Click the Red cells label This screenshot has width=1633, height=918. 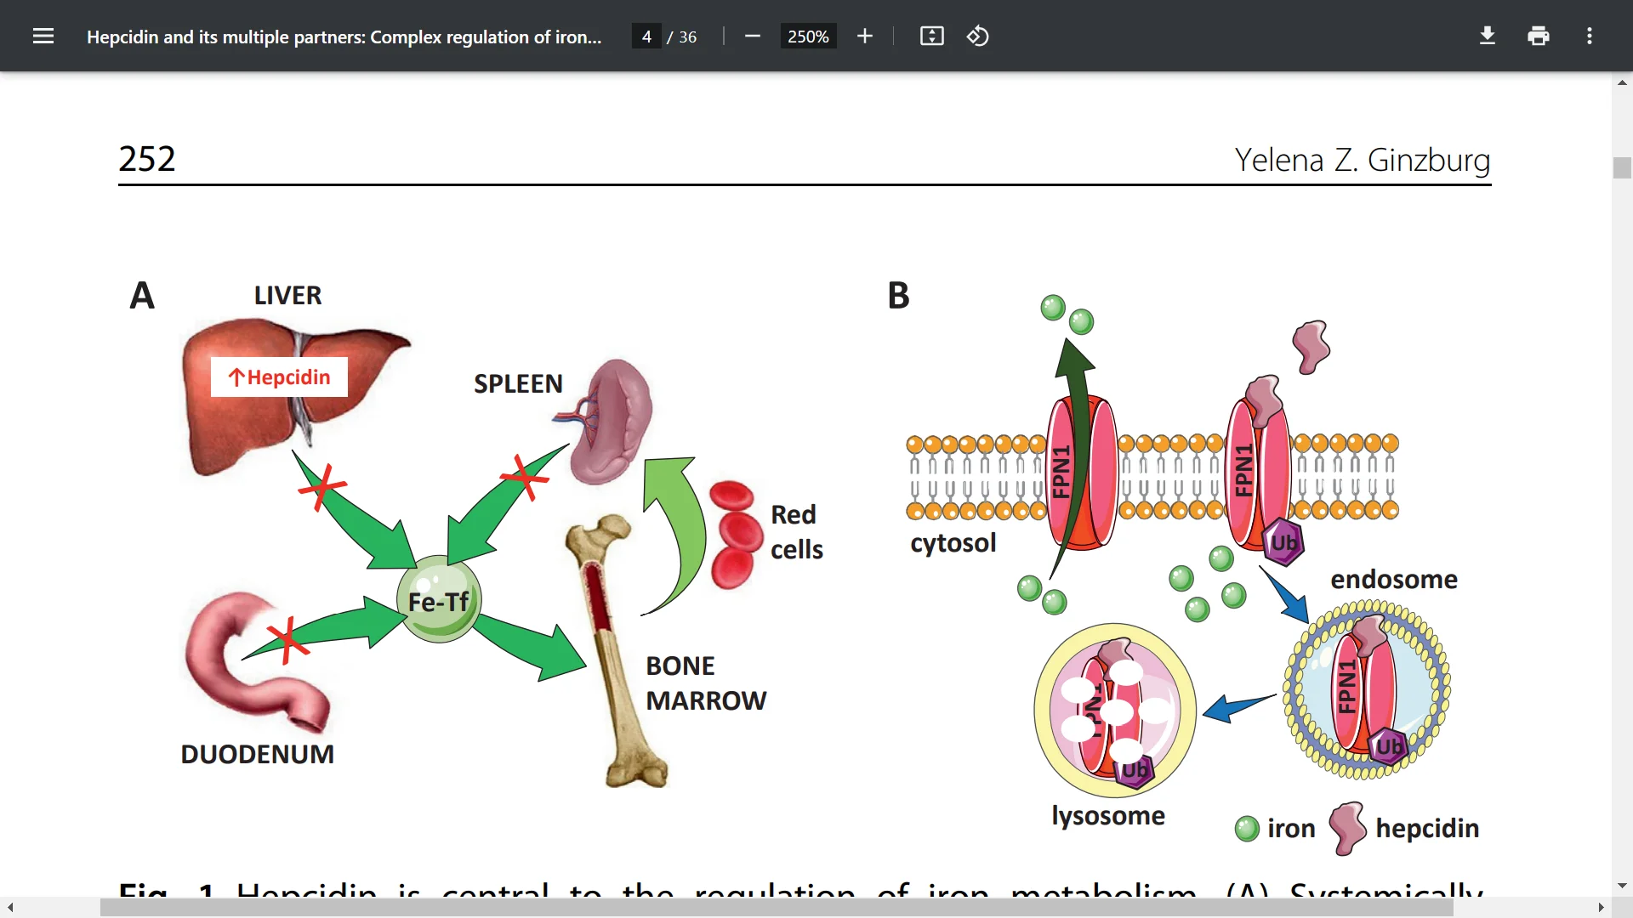pyautogui.click(x=797, y=532)
